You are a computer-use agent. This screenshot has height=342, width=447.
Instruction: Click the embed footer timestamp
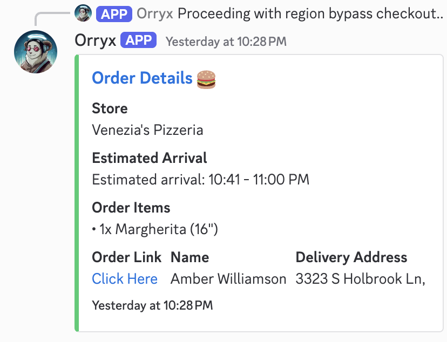coord(152,305)
